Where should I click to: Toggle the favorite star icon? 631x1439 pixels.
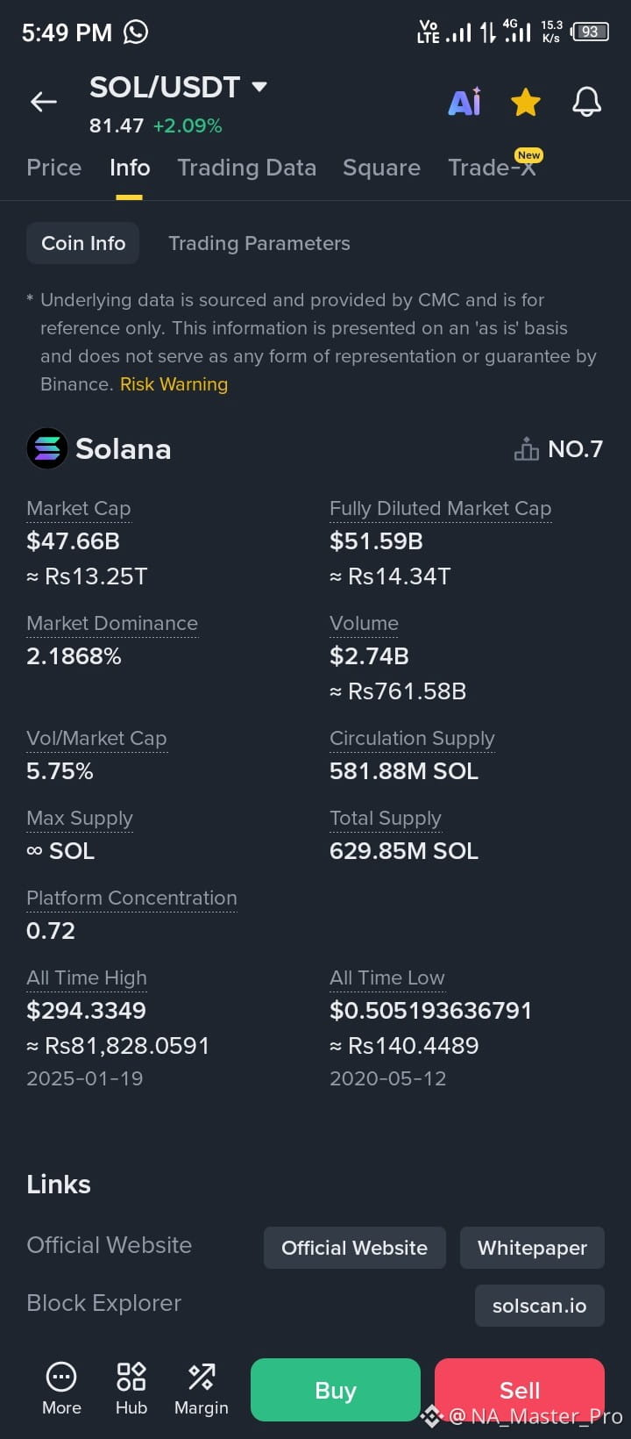coord(526,103)
